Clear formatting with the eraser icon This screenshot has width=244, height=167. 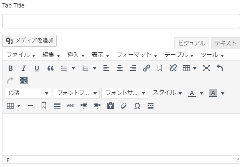[x=124, y=106]
